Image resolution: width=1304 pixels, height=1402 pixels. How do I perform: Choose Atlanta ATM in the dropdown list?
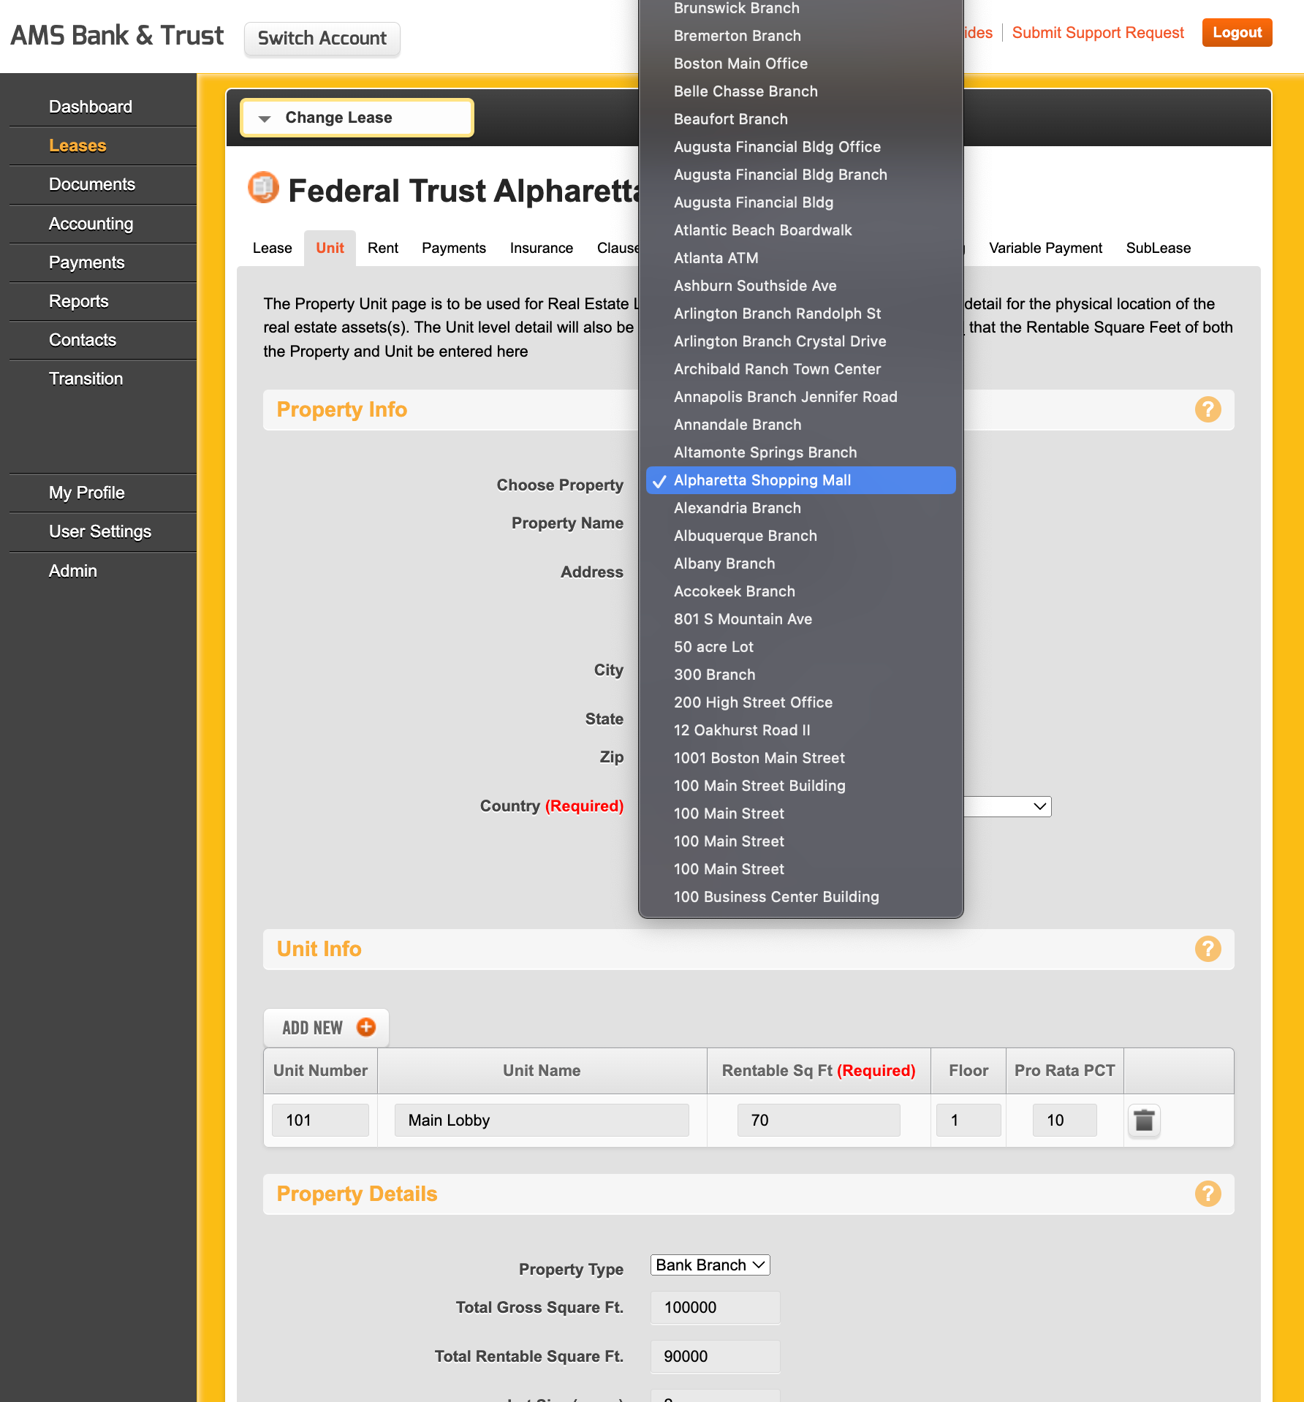coord(716,258)
